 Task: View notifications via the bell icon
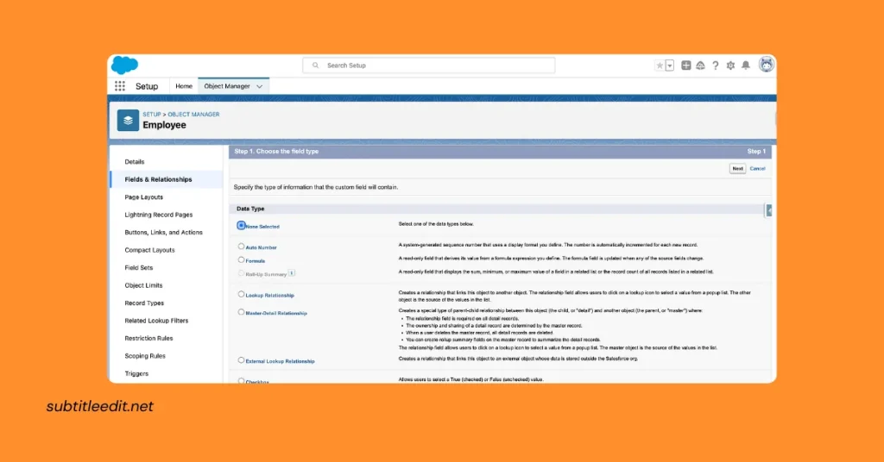click(x=746, y=66)
